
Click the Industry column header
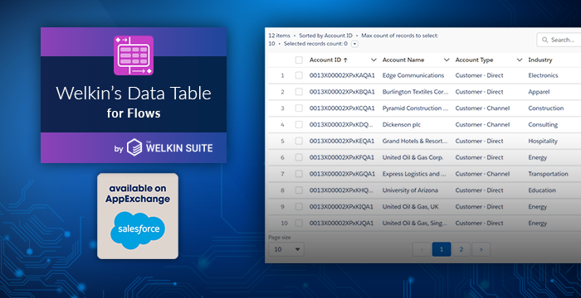pos(539,60)
